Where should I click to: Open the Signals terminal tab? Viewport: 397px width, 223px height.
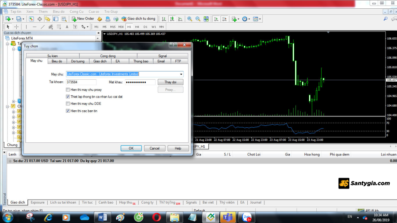point(191,202)
